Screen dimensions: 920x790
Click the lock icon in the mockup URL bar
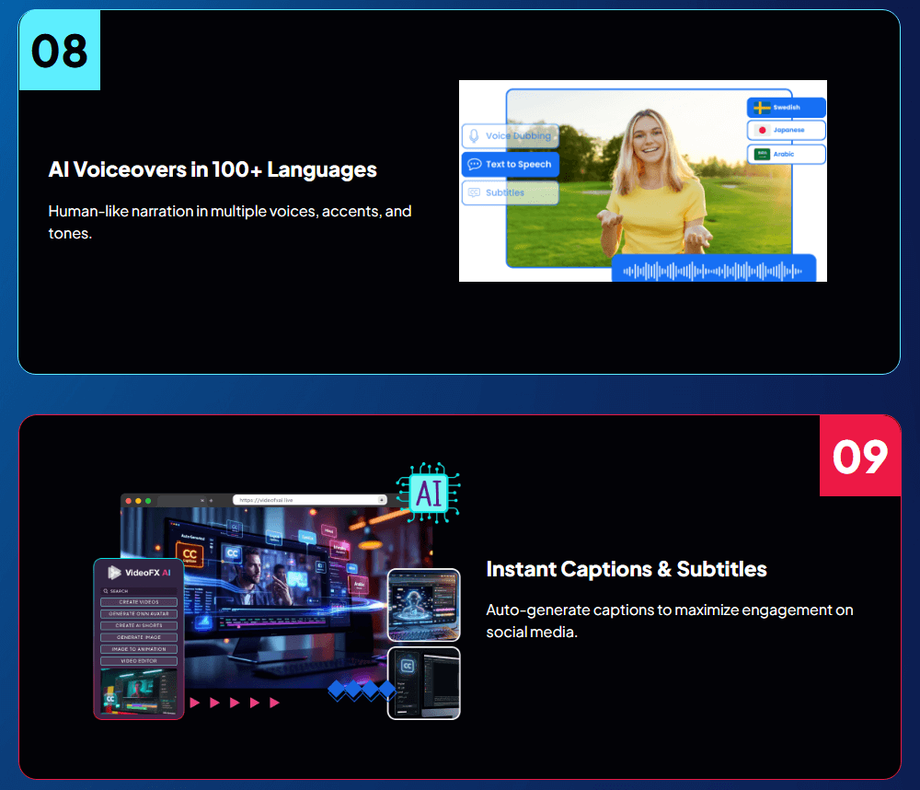click(x=382, y=500)
